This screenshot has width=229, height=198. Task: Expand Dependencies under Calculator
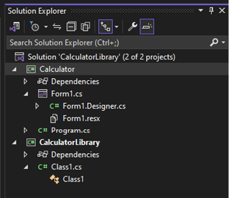click(26, 81)
